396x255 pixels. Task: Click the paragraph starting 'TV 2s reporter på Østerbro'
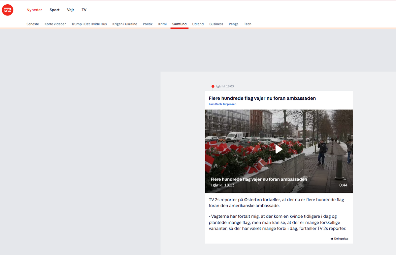pos(277,203)
